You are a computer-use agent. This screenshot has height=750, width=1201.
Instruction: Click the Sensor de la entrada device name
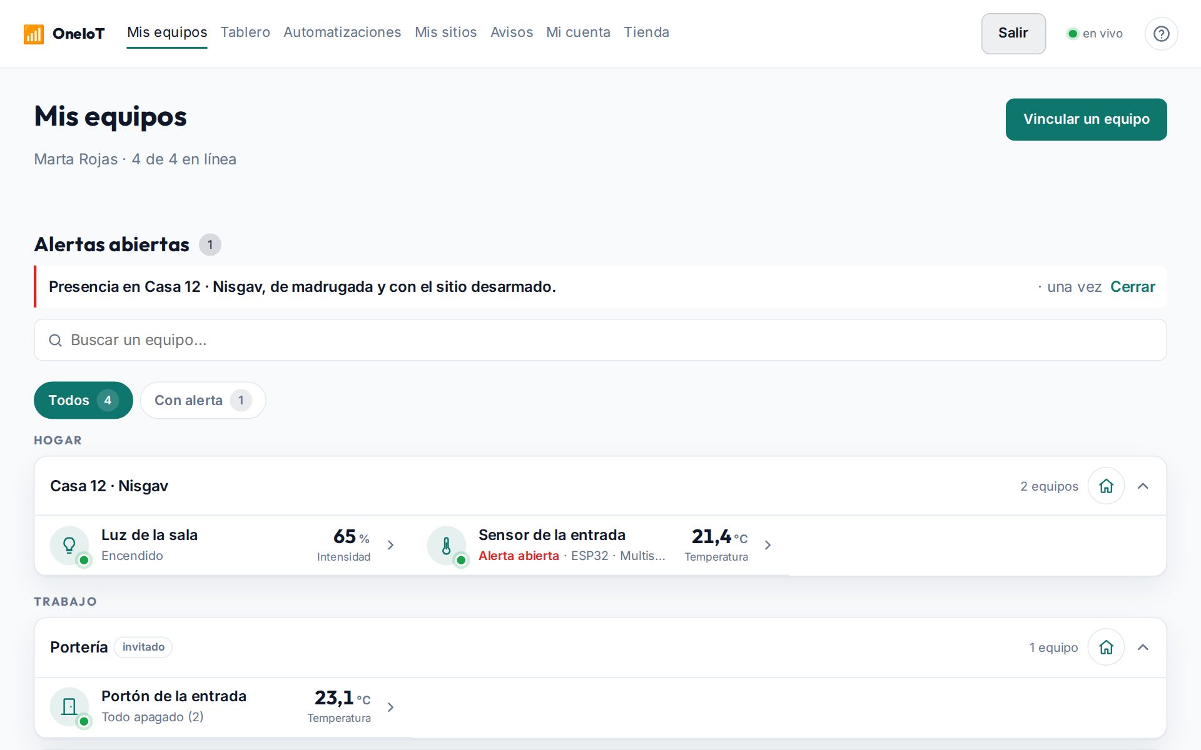552,535
